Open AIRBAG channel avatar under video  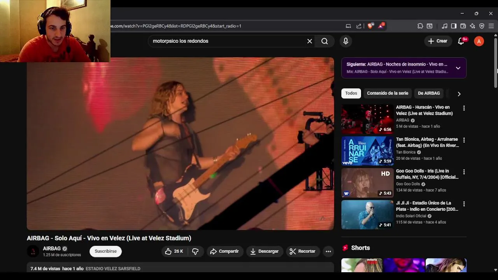[33, 252]
